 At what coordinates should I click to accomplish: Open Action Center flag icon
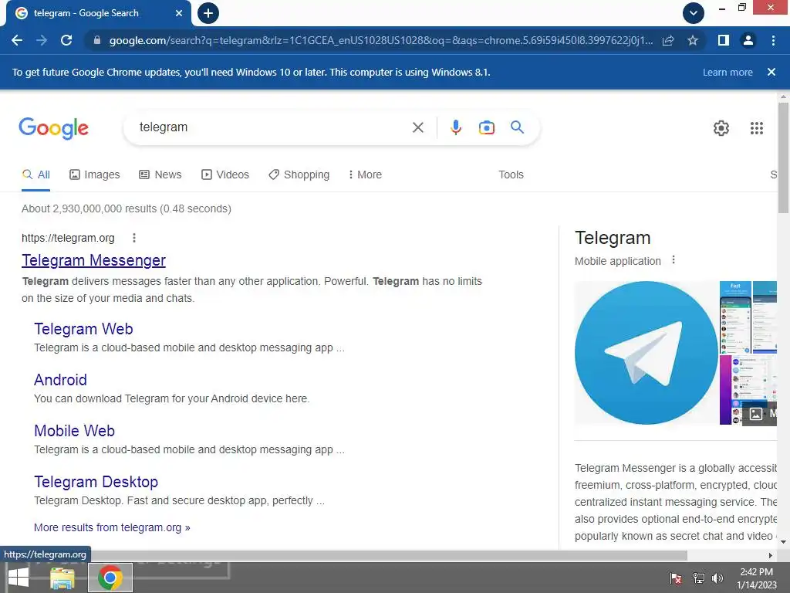676,578
